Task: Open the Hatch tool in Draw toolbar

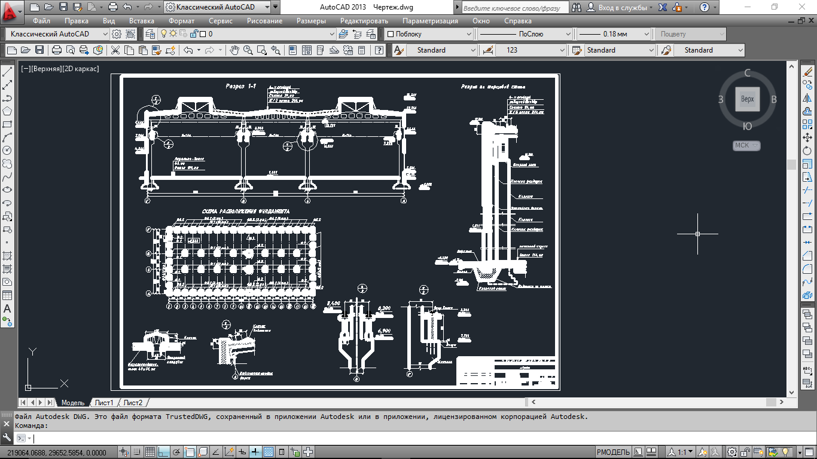Action: pyautogui.click(x=8, y=256)
